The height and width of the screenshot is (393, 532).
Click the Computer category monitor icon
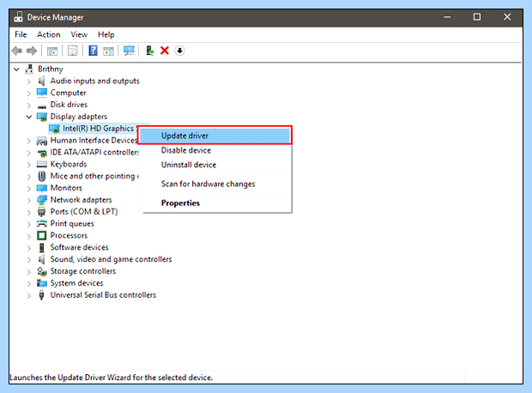coord(42,93)
